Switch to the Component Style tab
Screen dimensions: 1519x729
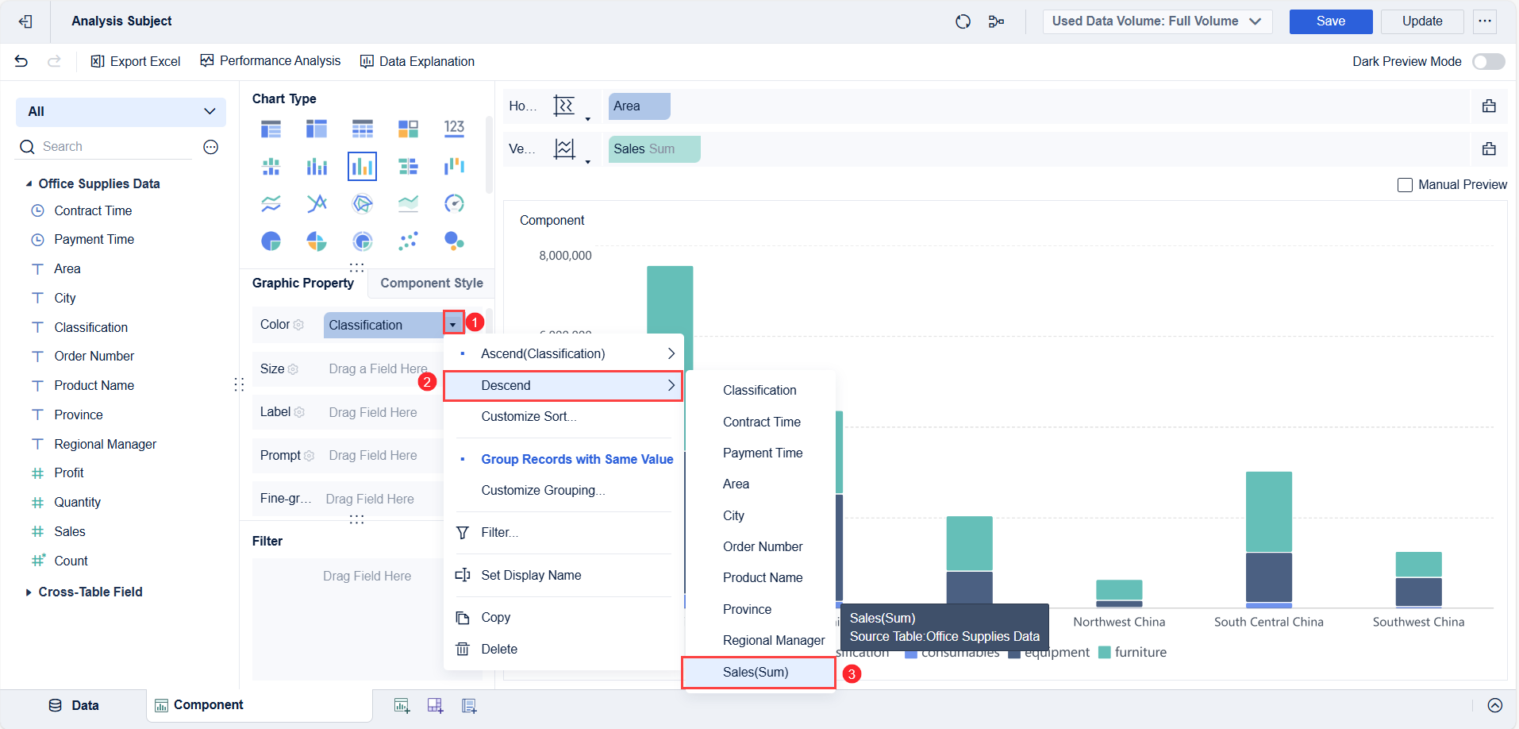[432, 283]
